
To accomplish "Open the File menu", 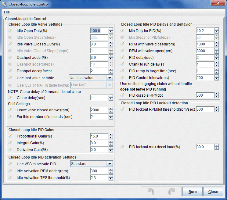I will coord(7,12).
